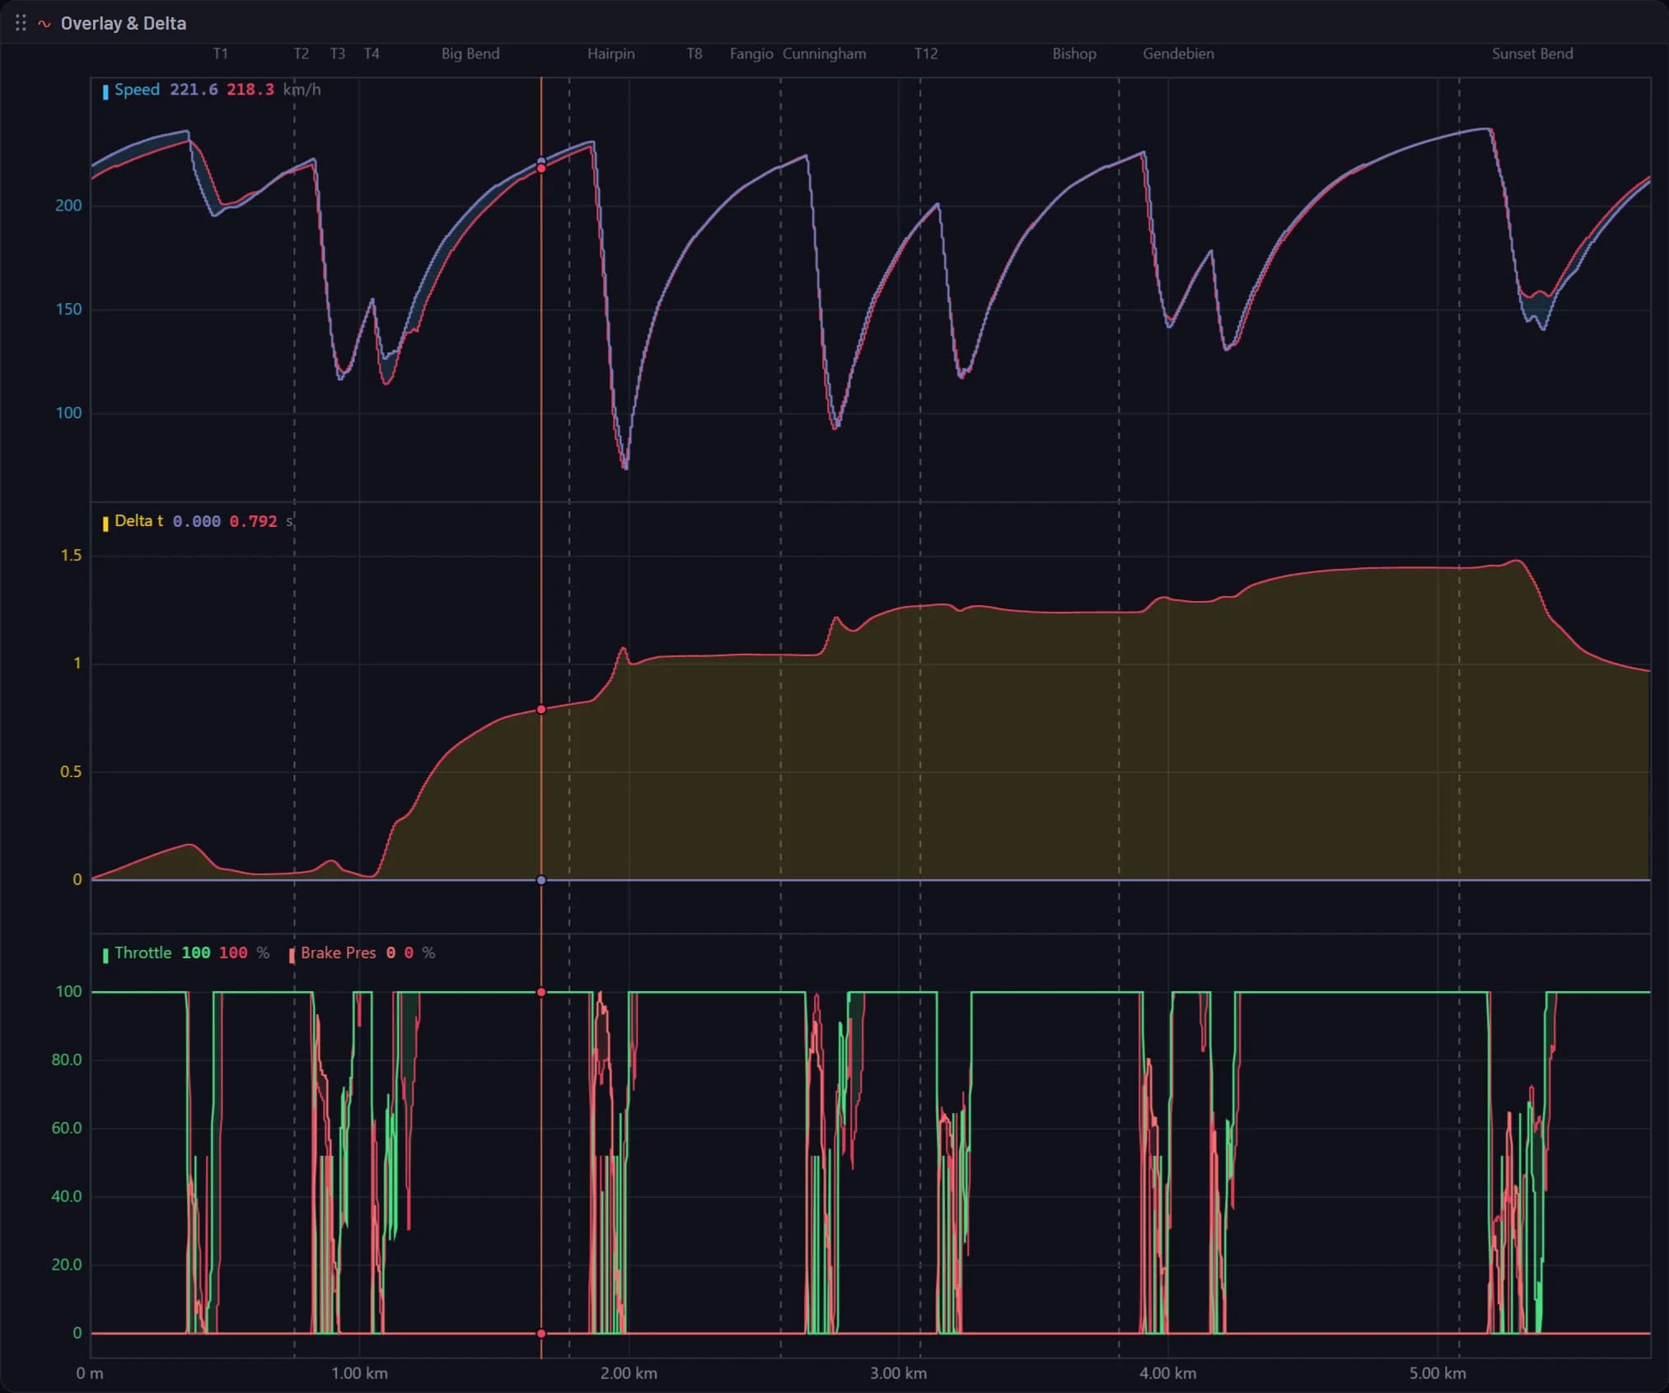
Task: Click the 0.000 delta reference value
Action: pyautogui.click(x=196, y=521)
